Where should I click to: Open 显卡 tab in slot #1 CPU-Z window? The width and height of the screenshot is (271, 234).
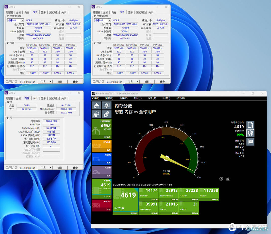click(44, 12)
